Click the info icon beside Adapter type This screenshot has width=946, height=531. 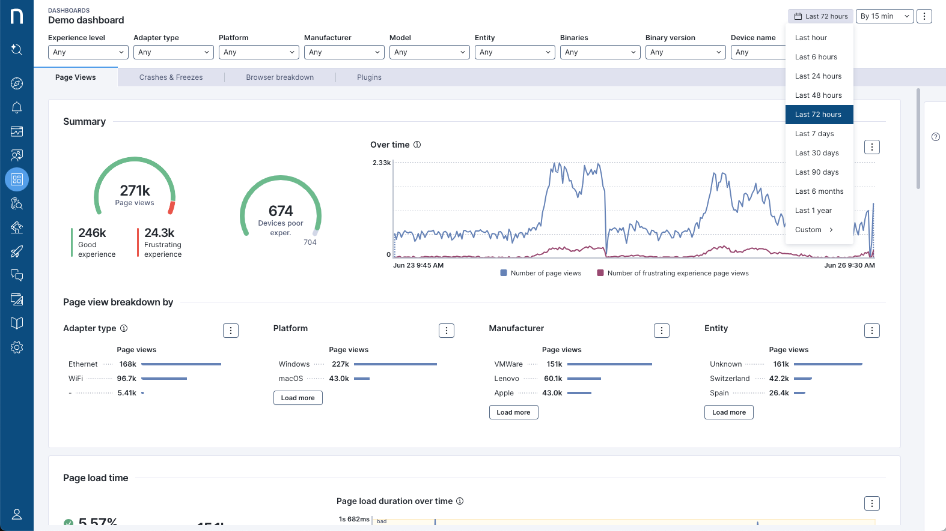(x=124, y=328)
